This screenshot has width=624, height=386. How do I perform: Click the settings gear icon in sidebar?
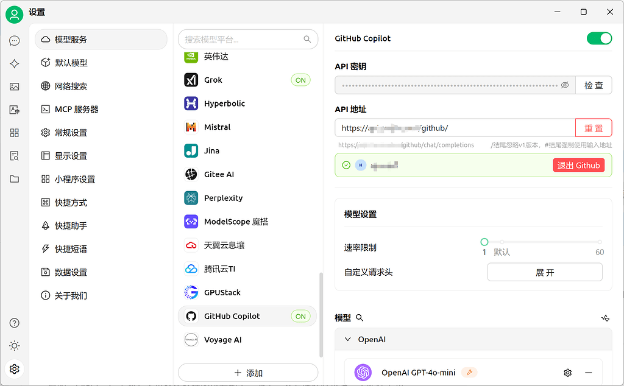click(x=15, y=369)
